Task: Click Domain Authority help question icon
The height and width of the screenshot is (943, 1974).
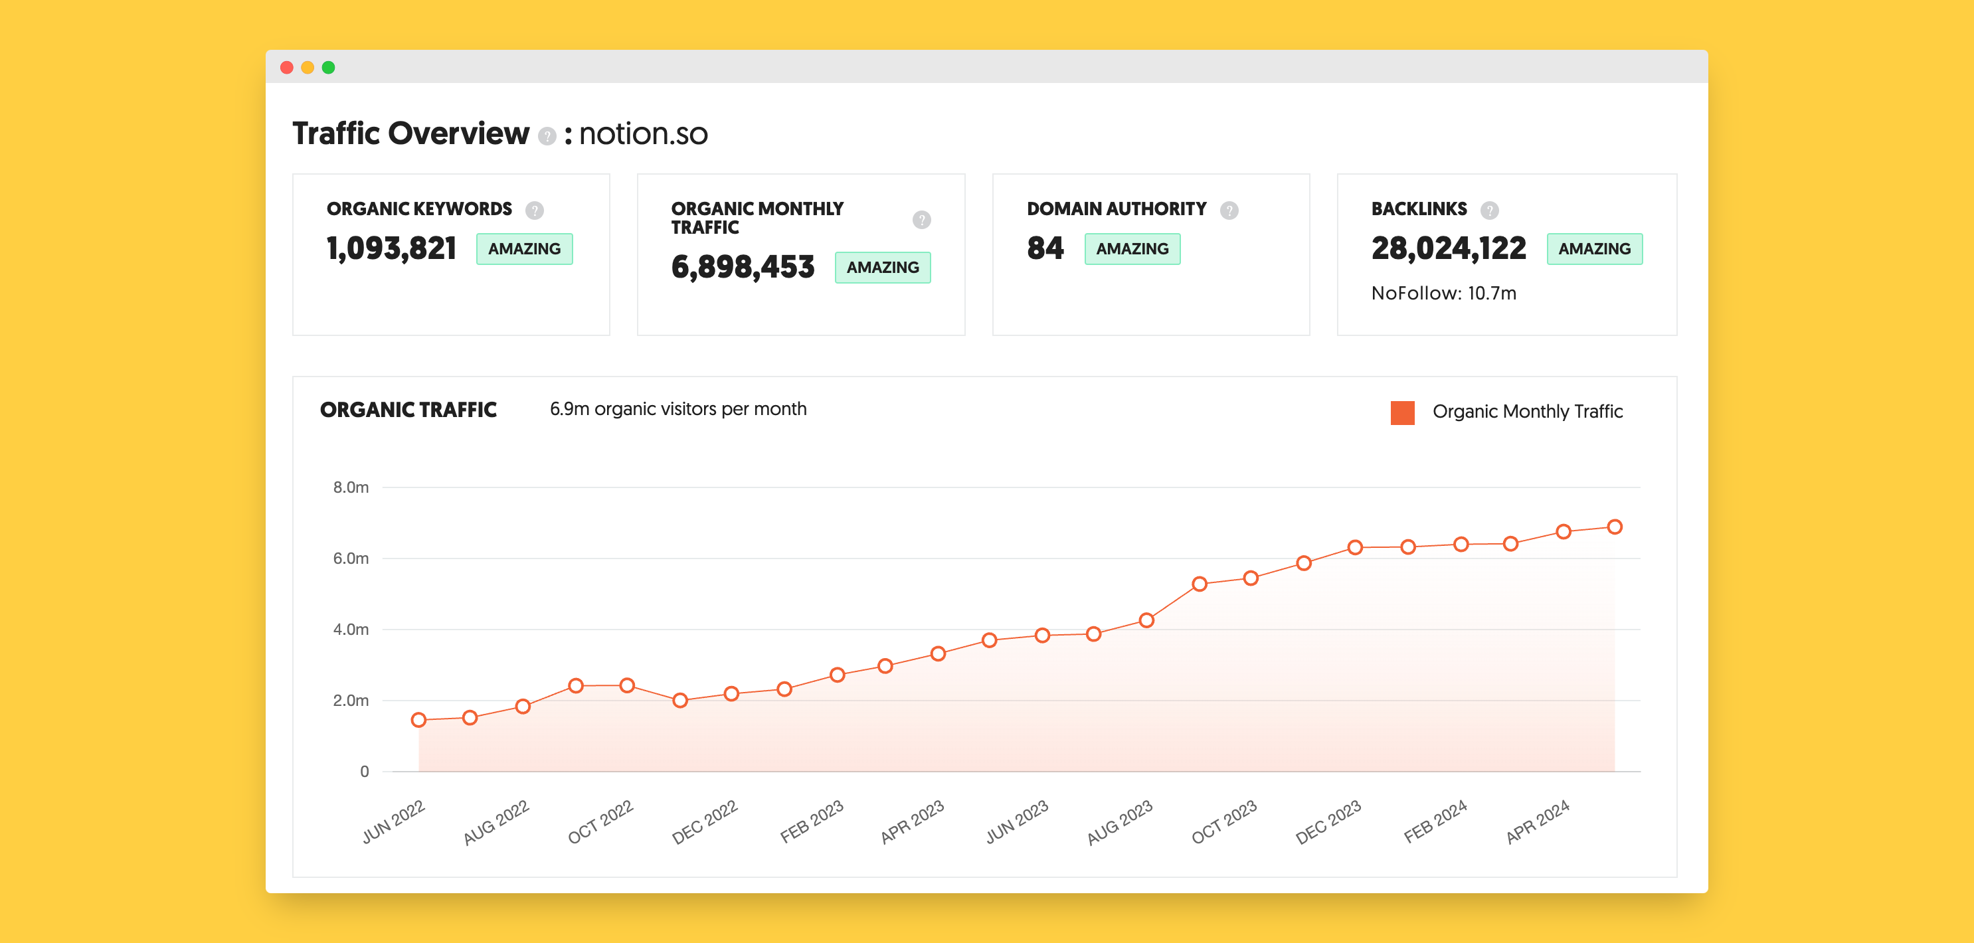Action: point(1228,210)
